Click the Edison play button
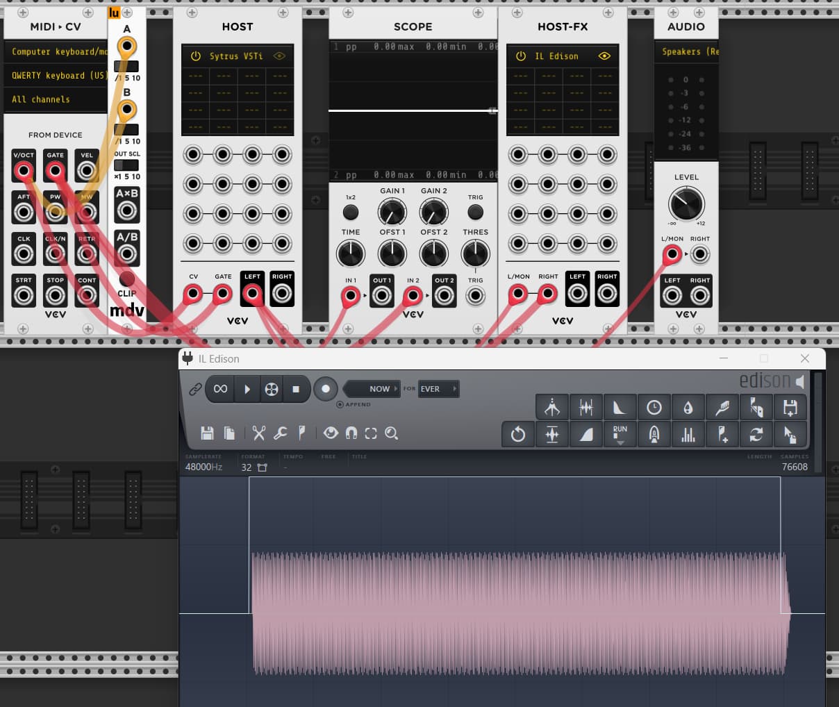 (x=247, y=390)
